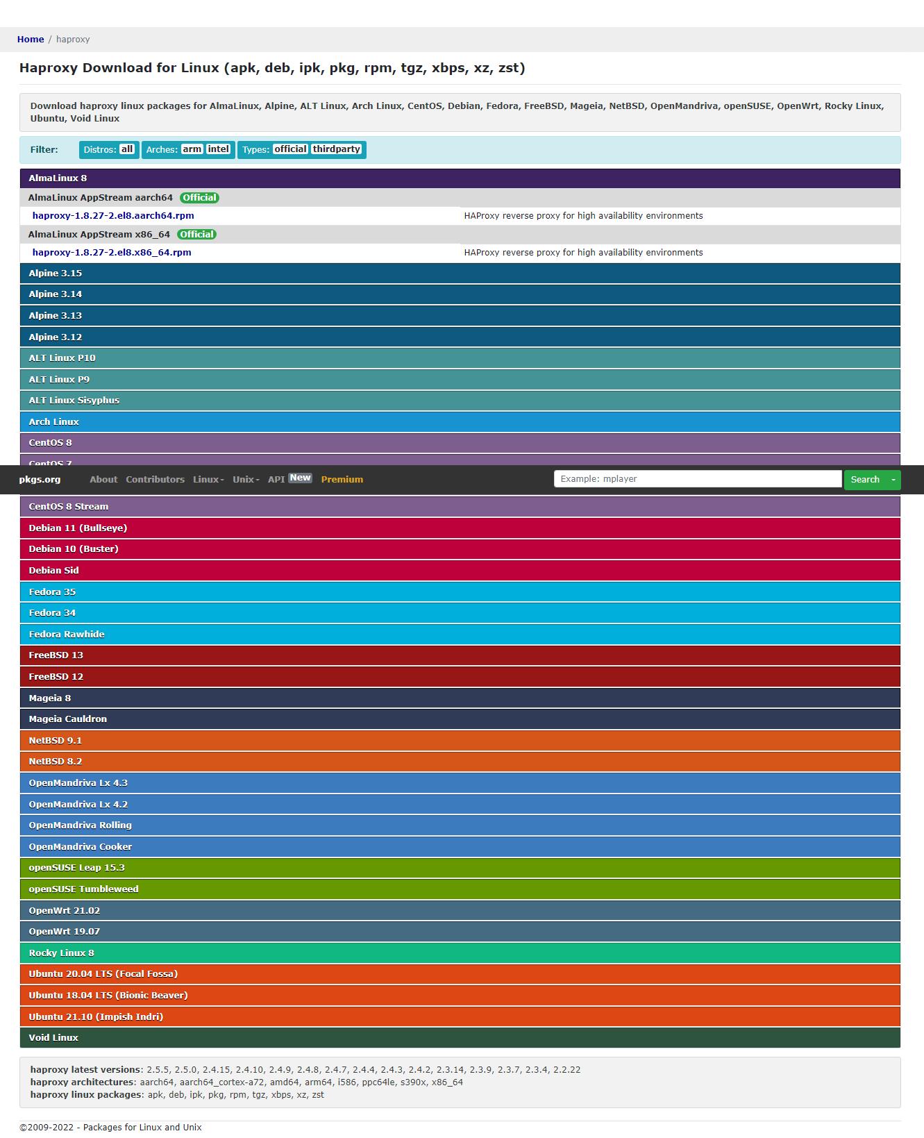This screenshot has height=1138, width=924.
Task: Expand Ubuntu 20.04 LTS (Focal Fossa) section
Action: (460, 974)
